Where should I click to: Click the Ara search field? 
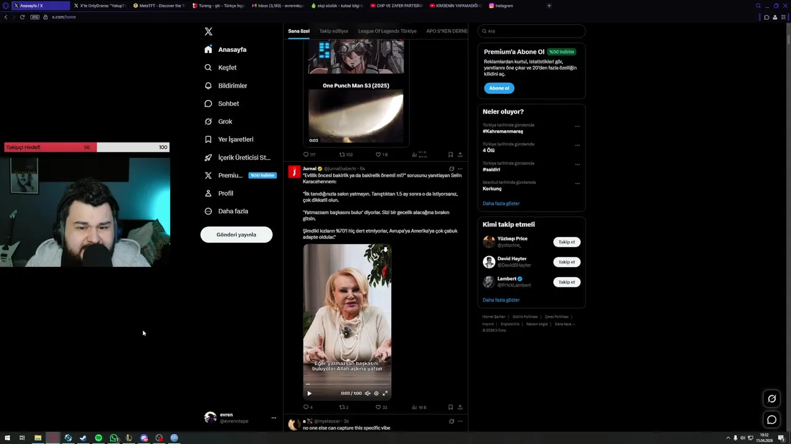tap(531, 31)
